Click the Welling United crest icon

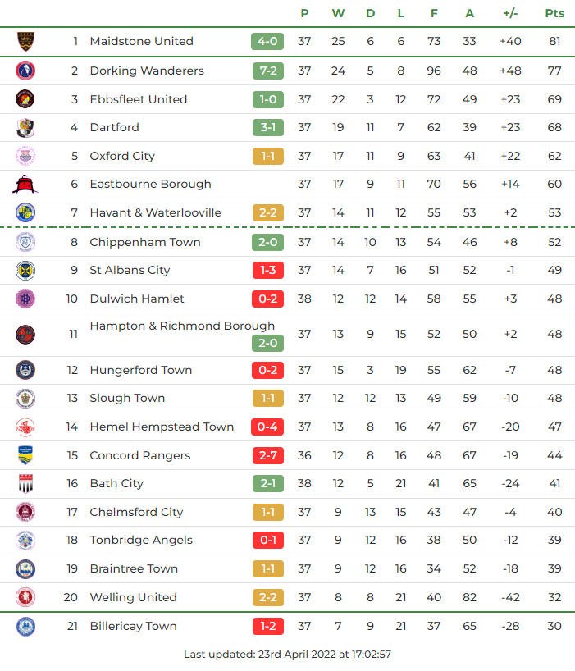click(x=25, y=597)
